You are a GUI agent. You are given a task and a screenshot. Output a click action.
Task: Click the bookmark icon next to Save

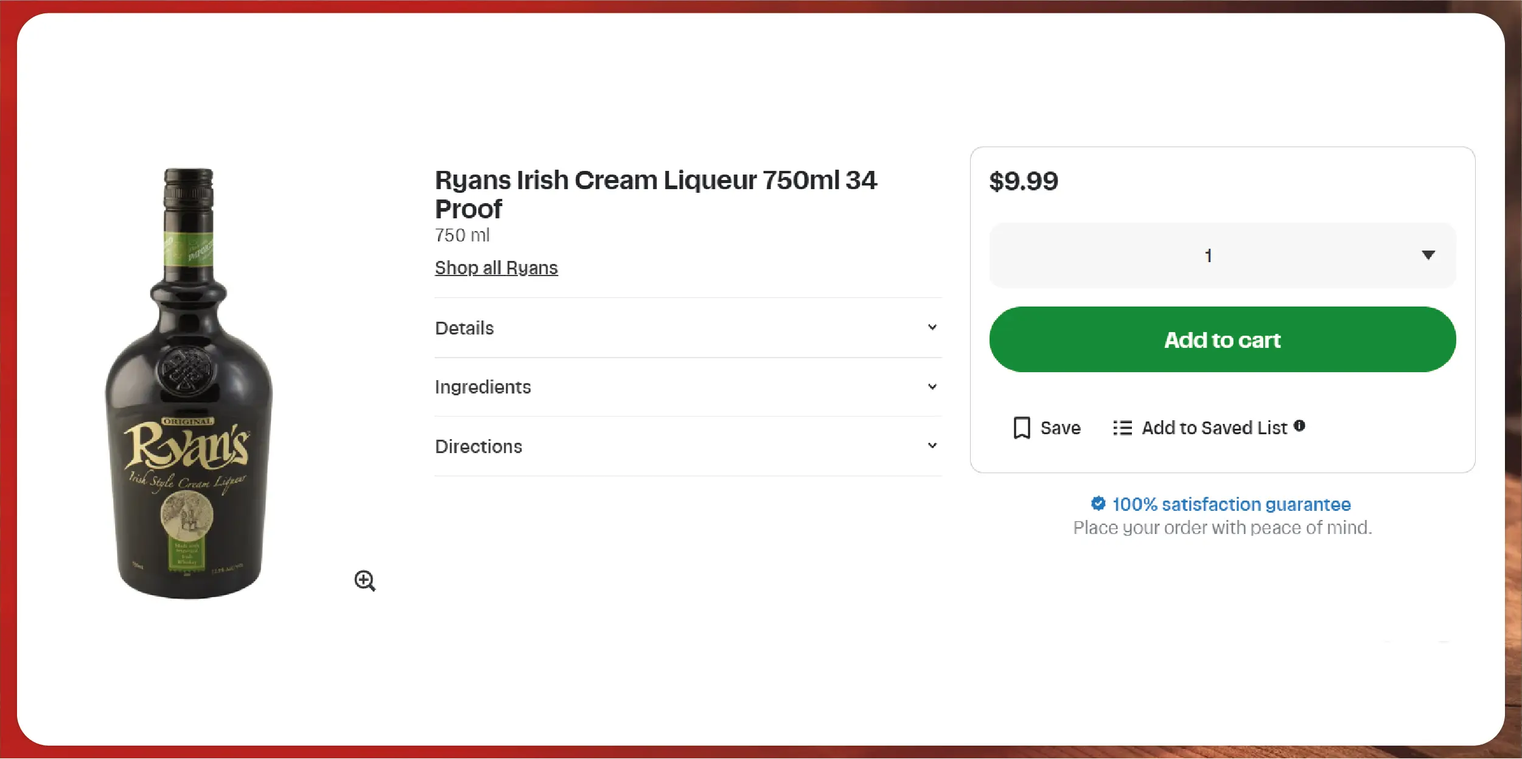click(1022, 428)
